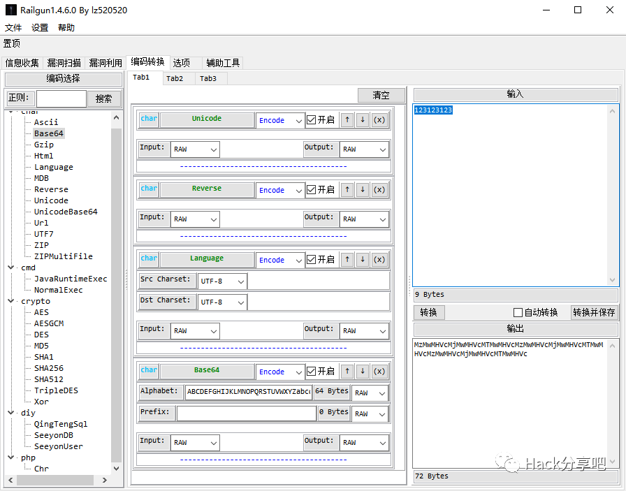The width and height of the screenshot is (626, 491).
Task: Click the Base64 Prefix input field
Action: (x=247, y=413)
